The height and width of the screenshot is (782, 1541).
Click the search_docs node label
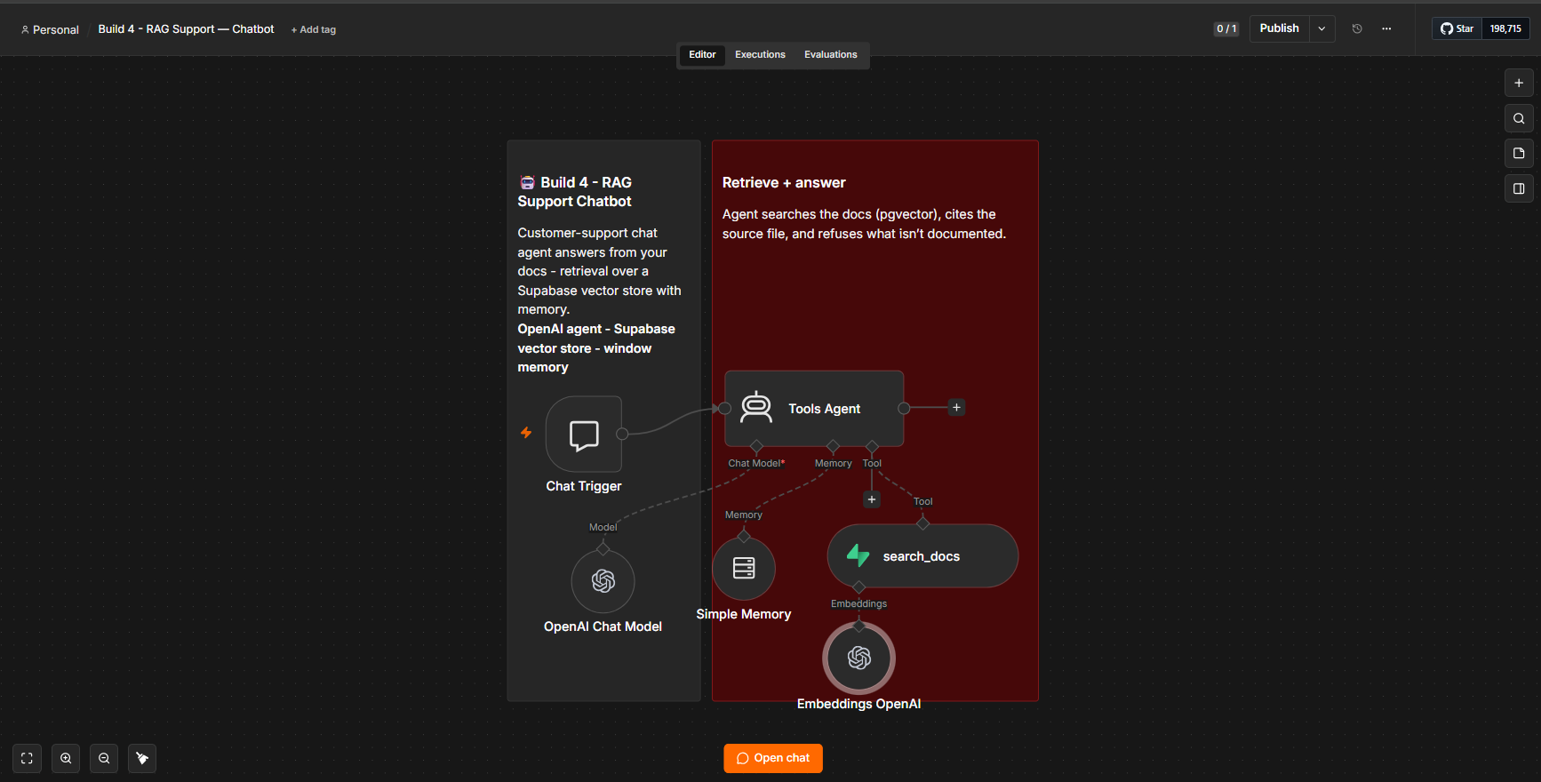tap(922, 556)
